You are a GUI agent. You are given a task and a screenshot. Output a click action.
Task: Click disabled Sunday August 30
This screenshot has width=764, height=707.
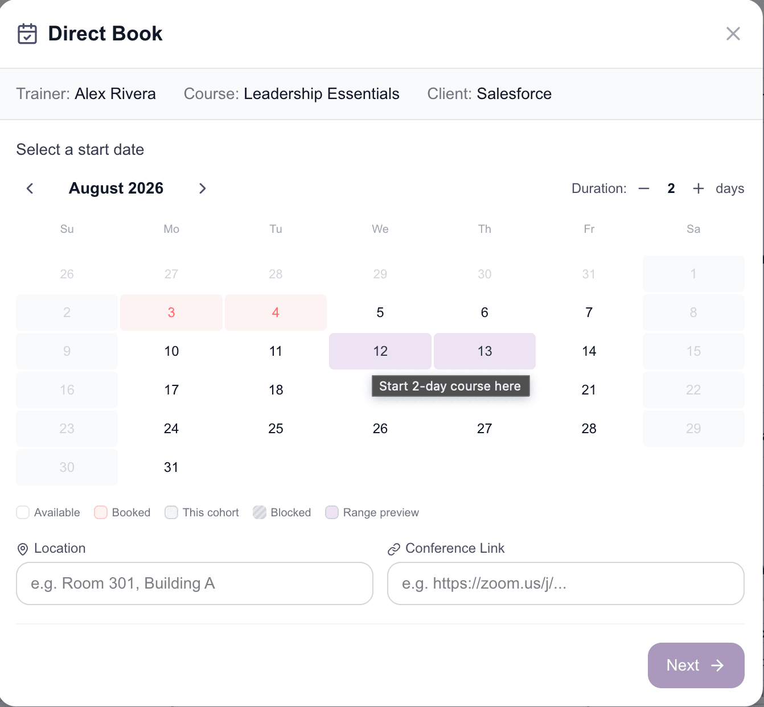click(67, 467)
